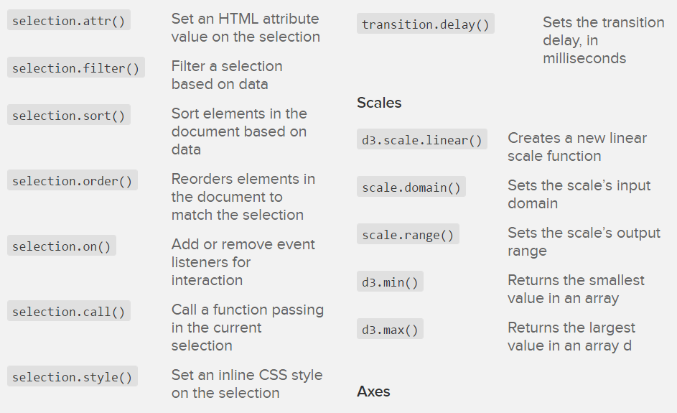
Task: Click the 'Sets the transition delay' description text
Action: [603, 40]
